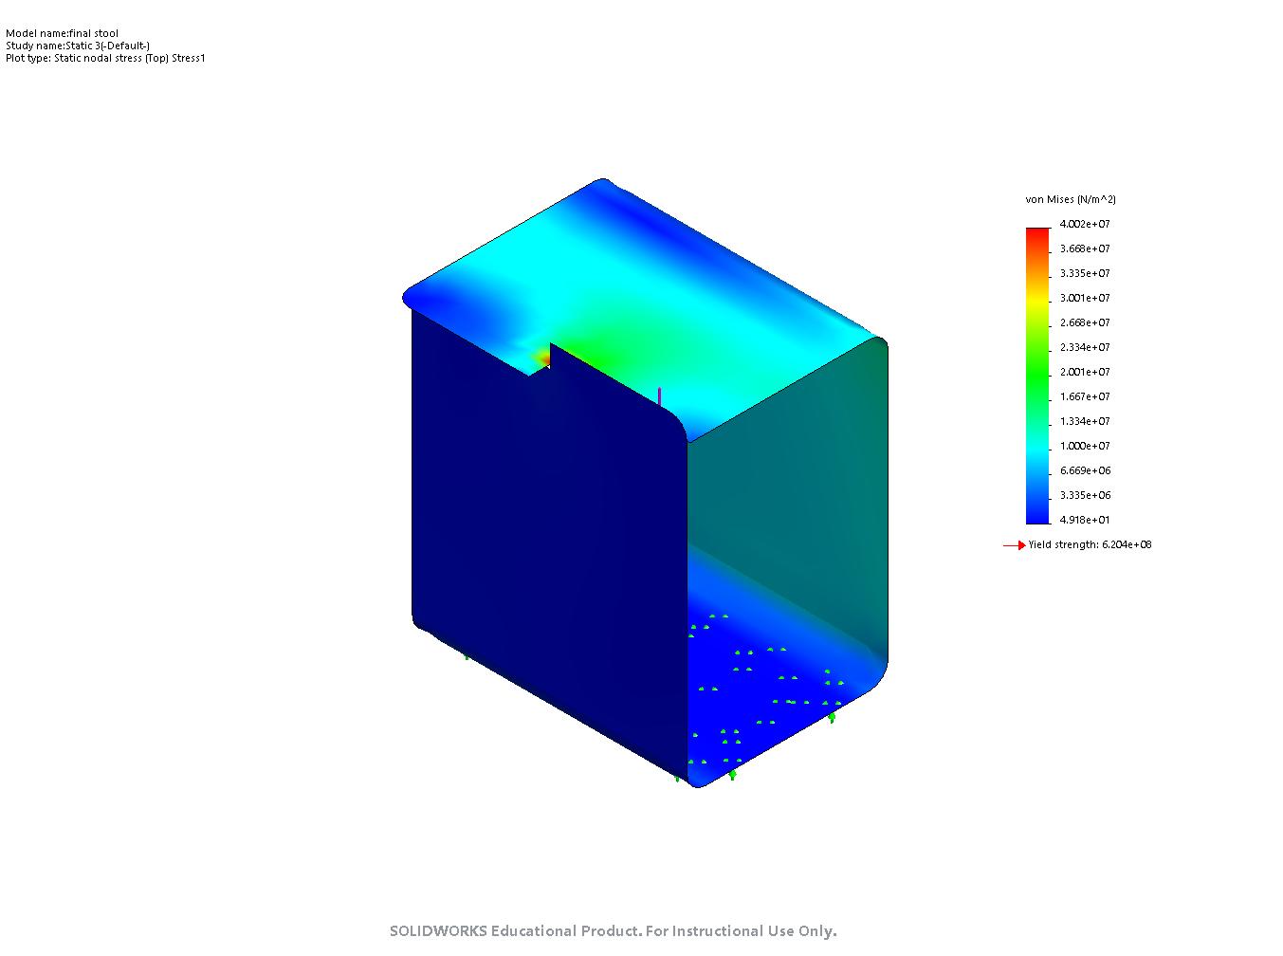This screenshot has width=1283, height=956.
Task: Click the maximum legend value 4.002e+07
Action: pyautogui.click(x=1085, y=224)
